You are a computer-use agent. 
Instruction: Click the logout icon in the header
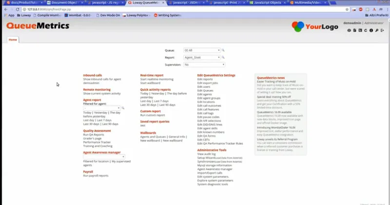click(382, 30)
